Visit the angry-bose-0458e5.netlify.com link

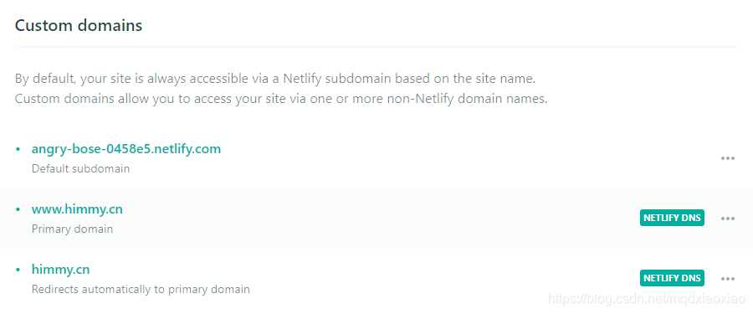126,149
